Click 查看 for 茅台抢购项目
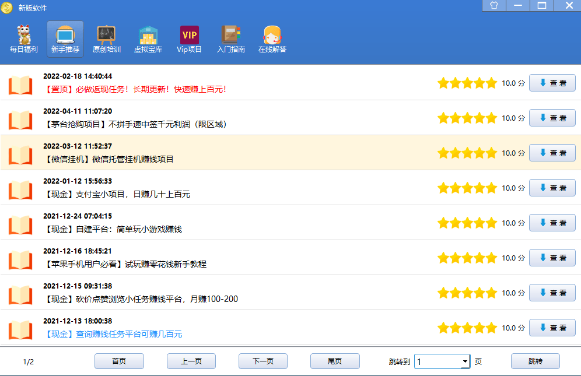This screenshot has height=376, width=581. (552, 118)
